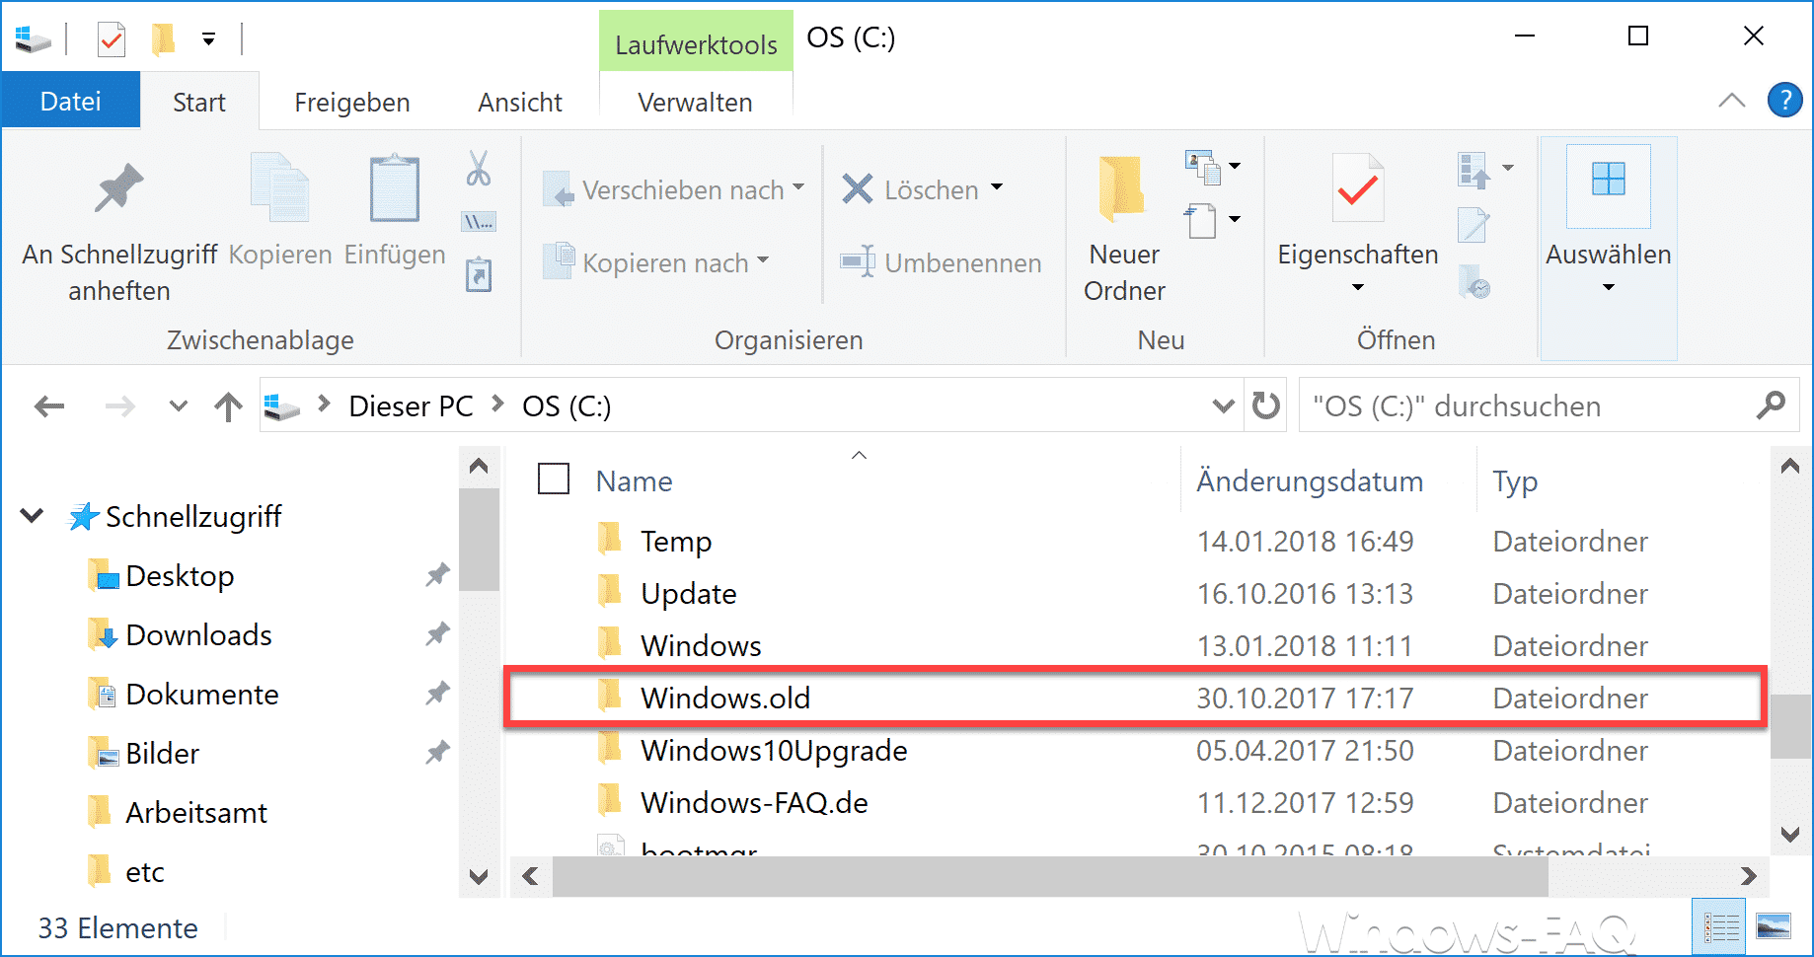The image size is (1814, 957).
Task: Click the scissors cut icon
Action: 479,169
